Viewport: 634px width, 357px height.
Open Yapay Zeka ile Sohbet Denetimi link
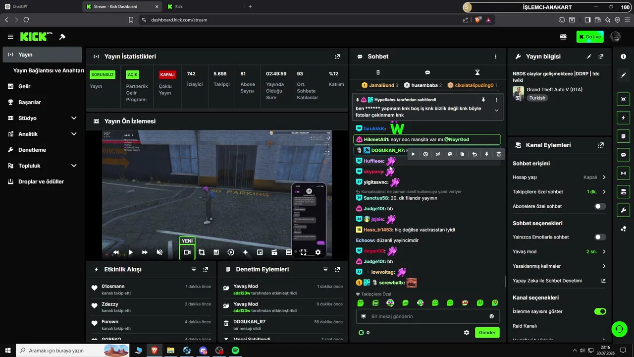coord(559,281)
